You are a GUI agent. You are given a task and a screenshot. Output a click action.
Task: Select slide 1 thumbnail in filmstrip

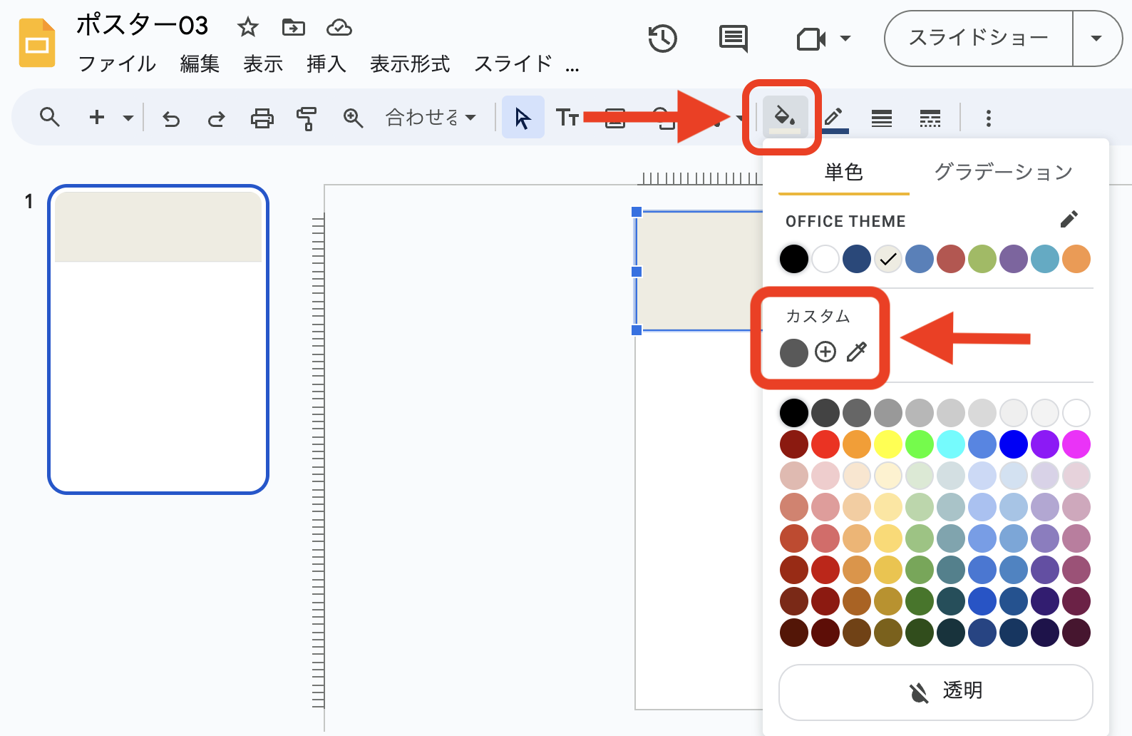click(x=158, y=339)
